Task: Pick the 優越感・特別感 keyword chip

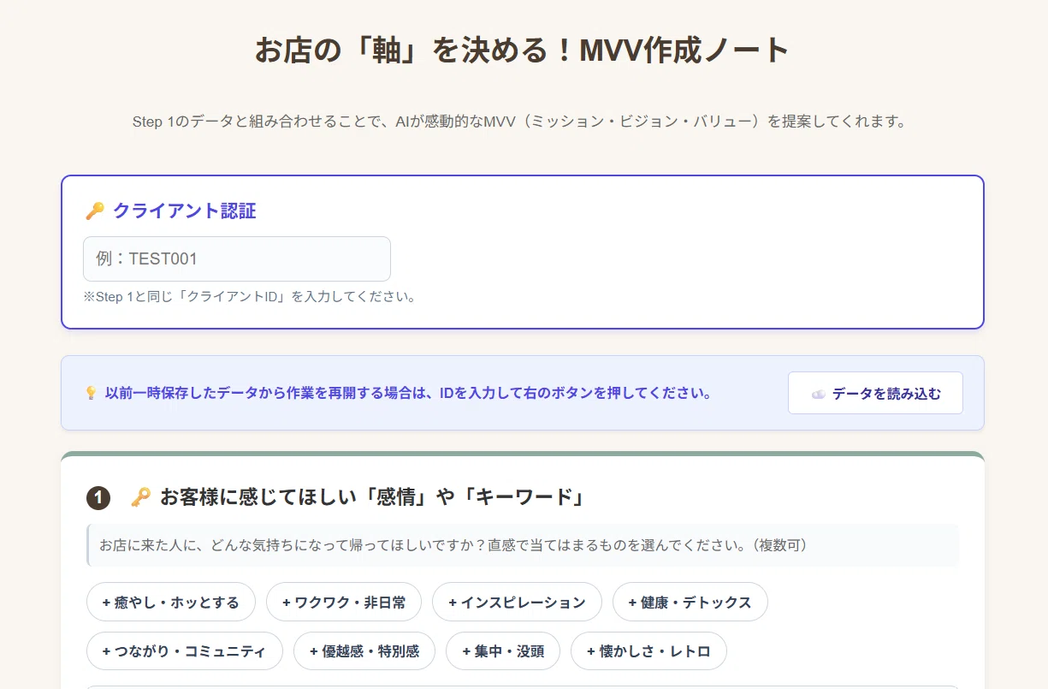Action: coord(364,650)
